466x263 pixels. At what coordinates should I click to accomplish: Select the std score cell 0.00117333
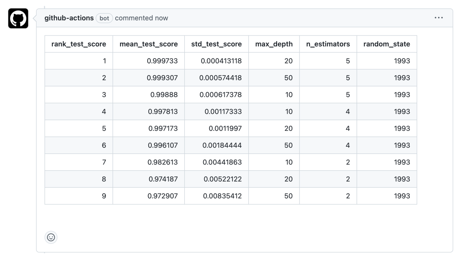[x=216, y=112]
